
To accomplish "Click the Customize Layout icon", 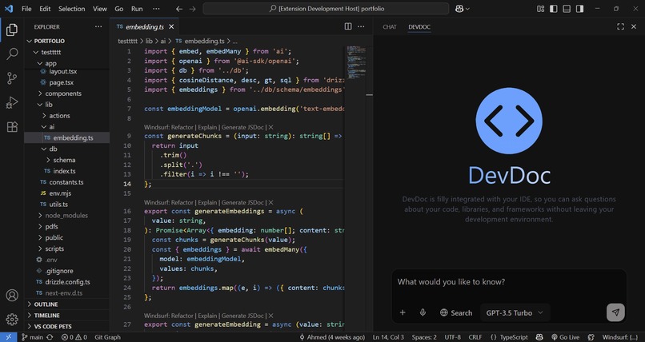I will (540, 9).
